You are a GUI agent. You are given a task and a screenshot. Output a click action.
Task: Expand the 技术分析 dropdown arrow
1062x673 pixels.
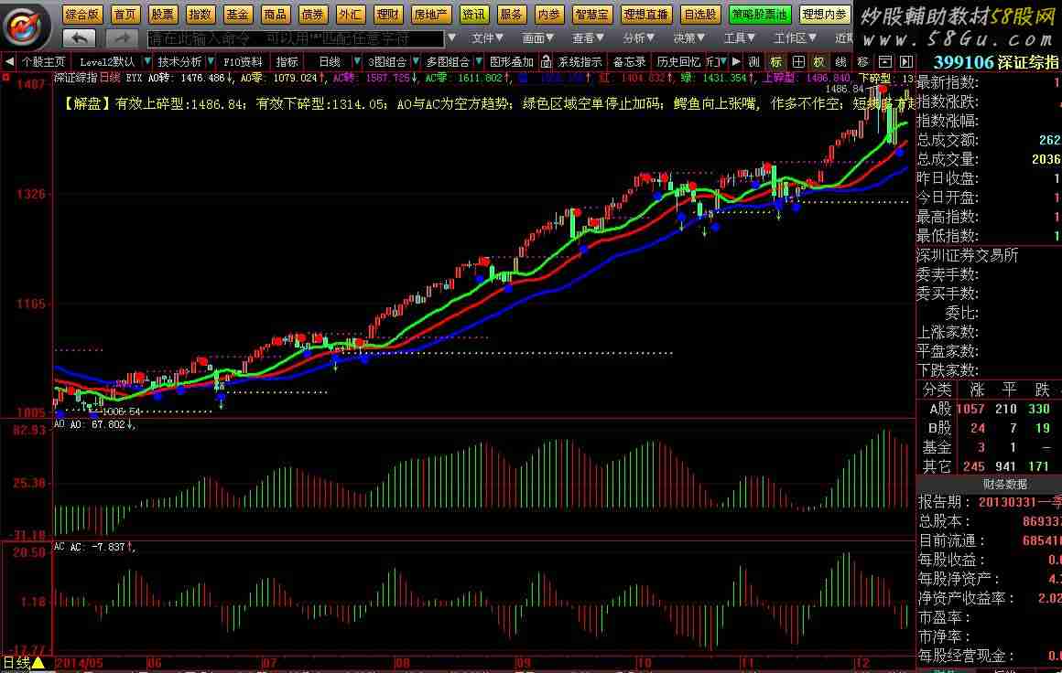(211, 62)
